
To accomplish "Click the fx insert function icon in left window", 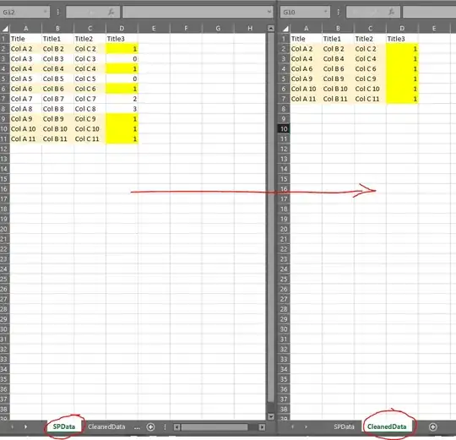I will pyautogui.click(x=111, y=12).
